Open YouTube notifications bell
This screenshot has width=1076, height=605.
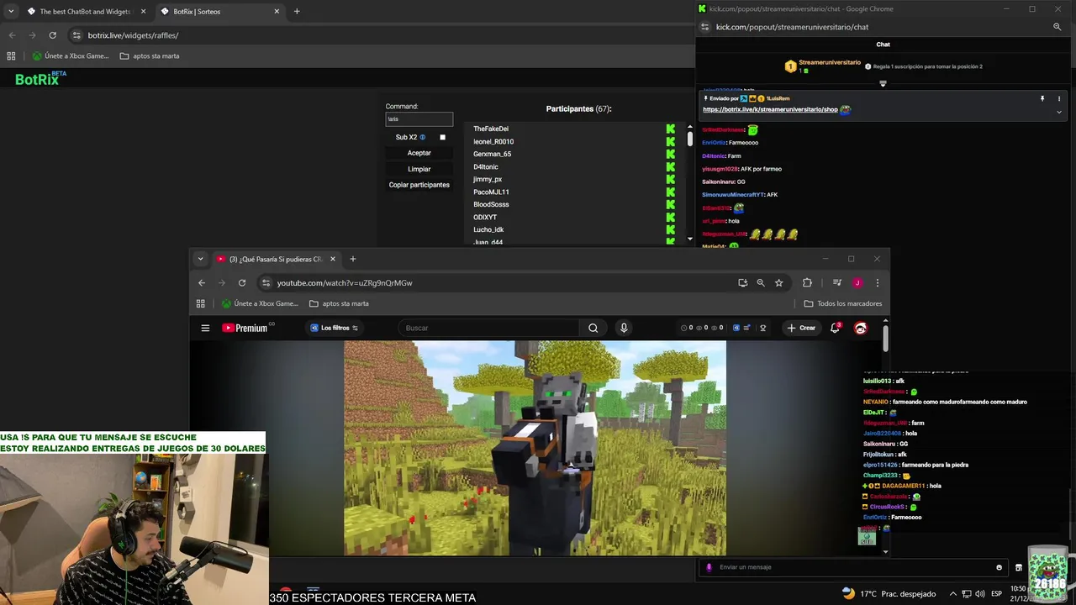click(835, 328)
